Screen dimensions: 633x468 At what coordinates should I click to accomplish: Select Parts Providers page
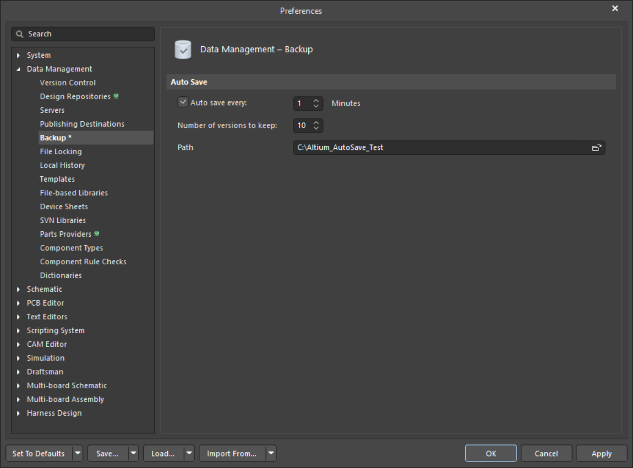[x=66, y=234]
